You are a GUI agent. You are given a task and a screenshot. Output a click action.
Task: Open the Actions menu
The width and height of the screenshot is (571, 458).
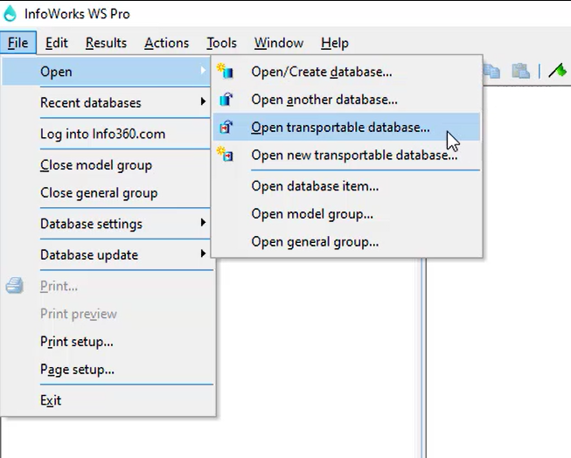(x=166, y=43)
